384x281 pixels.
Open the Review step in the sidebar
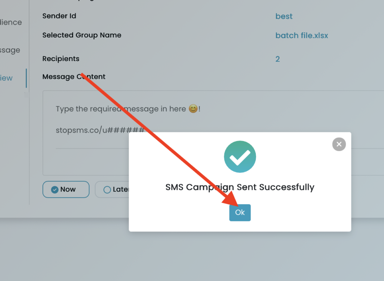click(x=6, y=78)
